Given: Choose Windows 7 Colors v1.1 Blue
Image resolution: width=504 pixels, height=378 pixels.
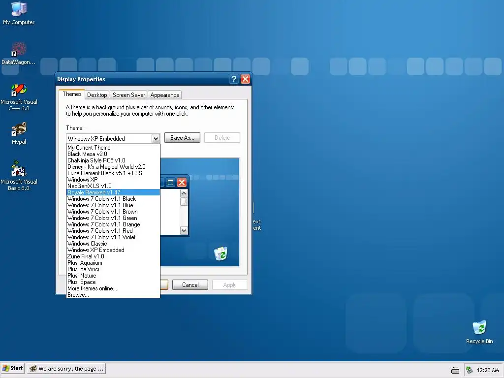Looking at the screenshot, I should 113,205.
